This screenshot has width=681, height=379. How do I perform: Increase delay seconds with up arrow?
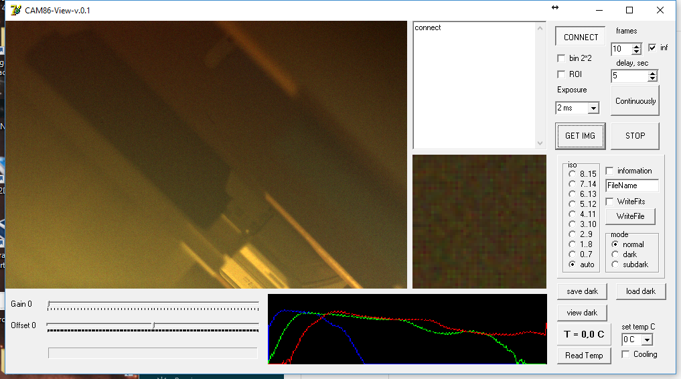click(x=652, y=73)
